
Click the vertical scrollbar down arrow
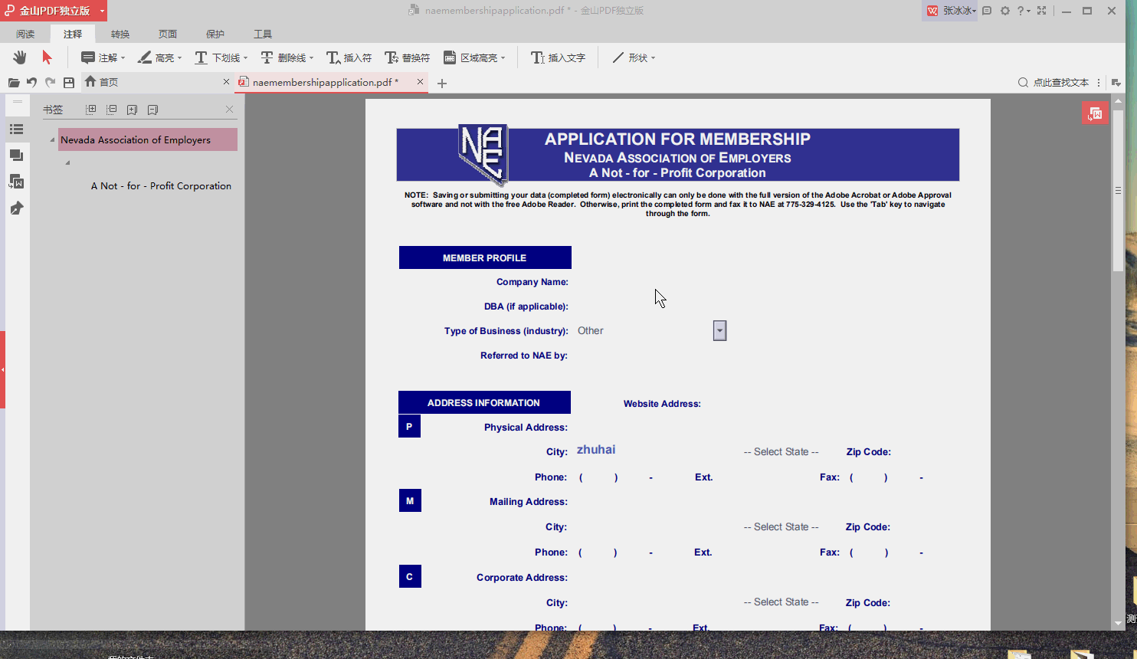coord(1119,624)
